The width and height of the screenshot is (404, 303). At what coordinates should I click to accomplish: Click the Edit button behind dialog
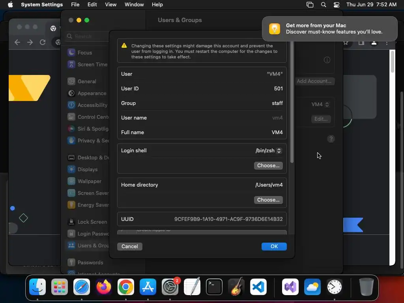(321, 119)
